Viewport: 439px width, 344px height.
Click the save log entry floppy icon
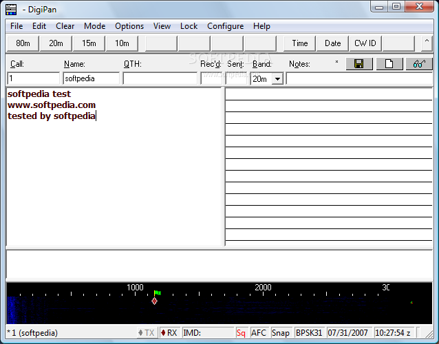pyautogui.click(x=359, y=64)
